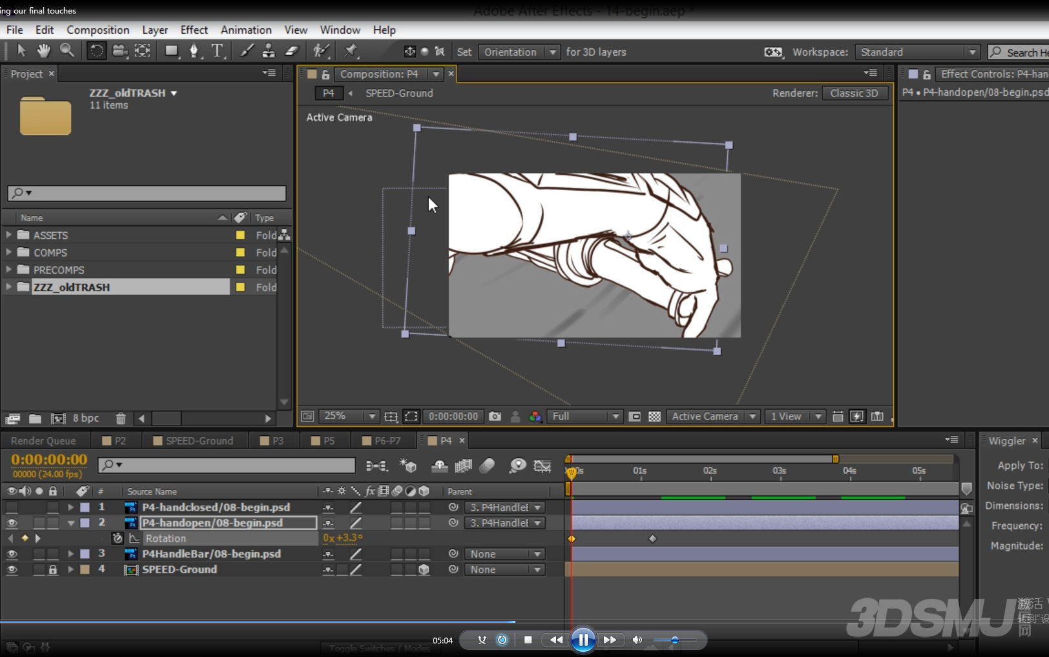
Task: Toggle eye visibility for SPEED-Ground layer
Action: click(x=12, y=569)
